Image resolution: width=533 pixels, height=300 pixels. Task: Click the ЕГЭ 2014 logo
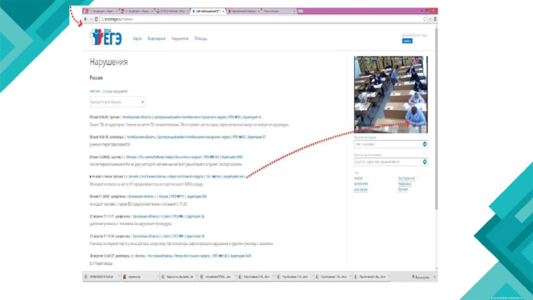point(106,37)
